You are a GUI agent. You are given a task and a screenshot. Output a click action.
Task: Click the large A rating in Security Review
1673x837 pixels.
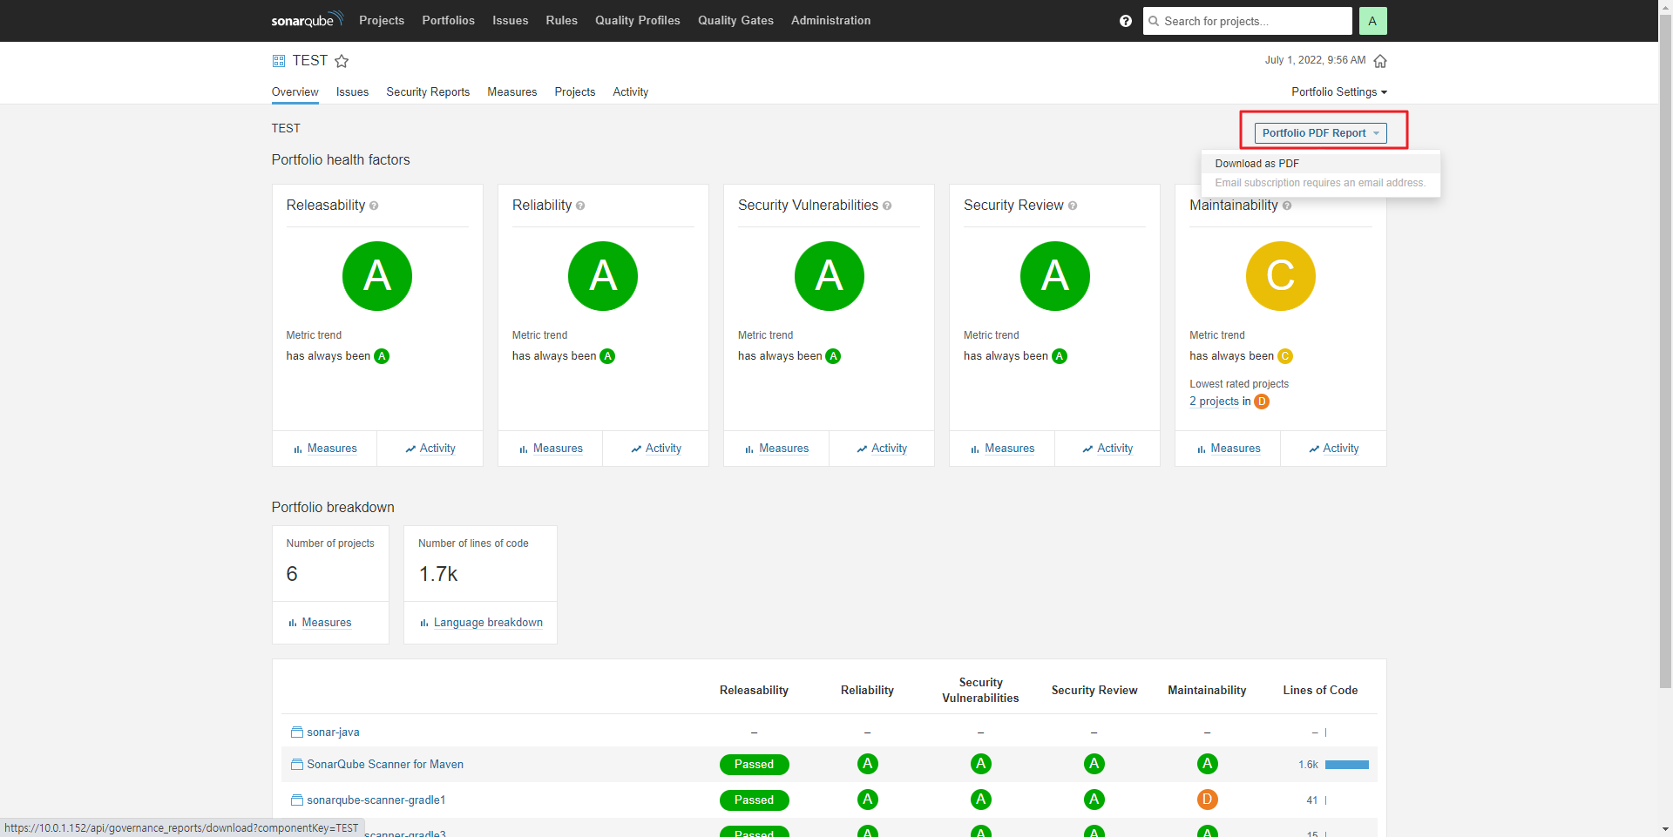coord(1054,276)
